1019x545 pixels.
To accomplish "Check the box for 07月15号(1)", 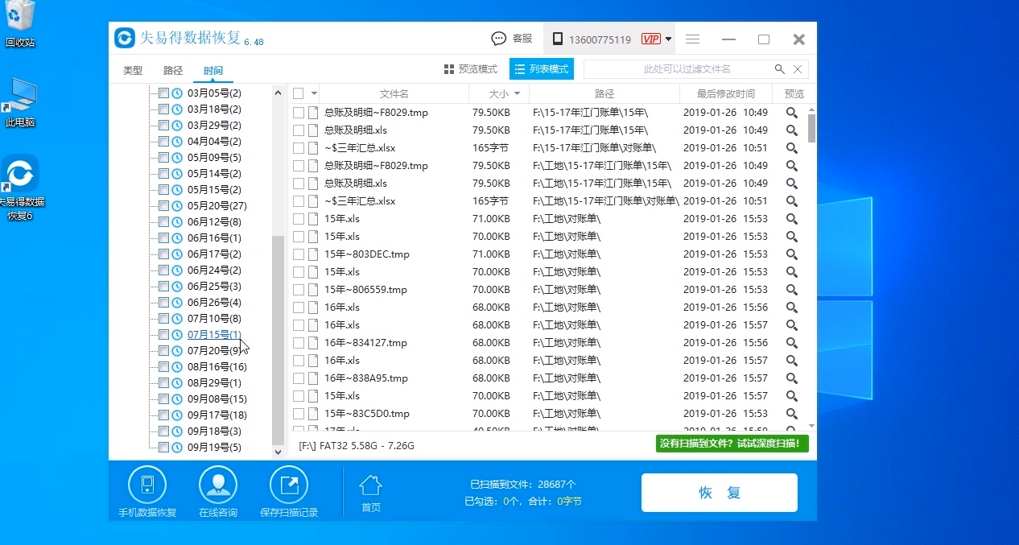I will point(163,335).
